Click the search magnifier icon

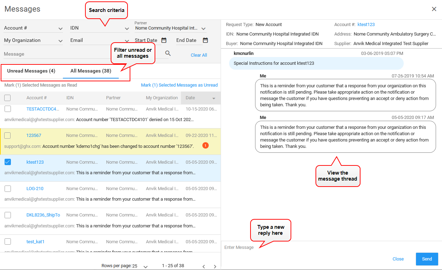point(168,53)
